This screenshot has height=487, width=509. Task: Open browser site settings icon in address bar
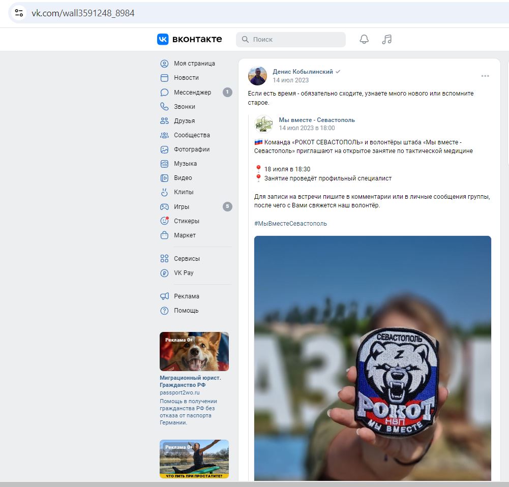click(x=19, y=13)
